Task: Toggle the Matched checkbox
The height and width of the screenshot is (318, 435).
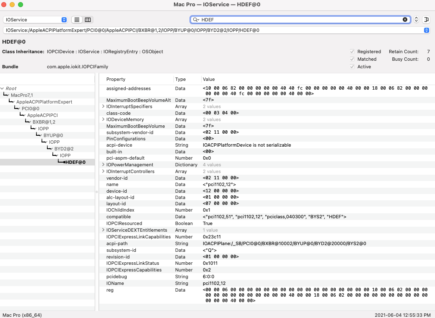Action: (x=352, y=59)
